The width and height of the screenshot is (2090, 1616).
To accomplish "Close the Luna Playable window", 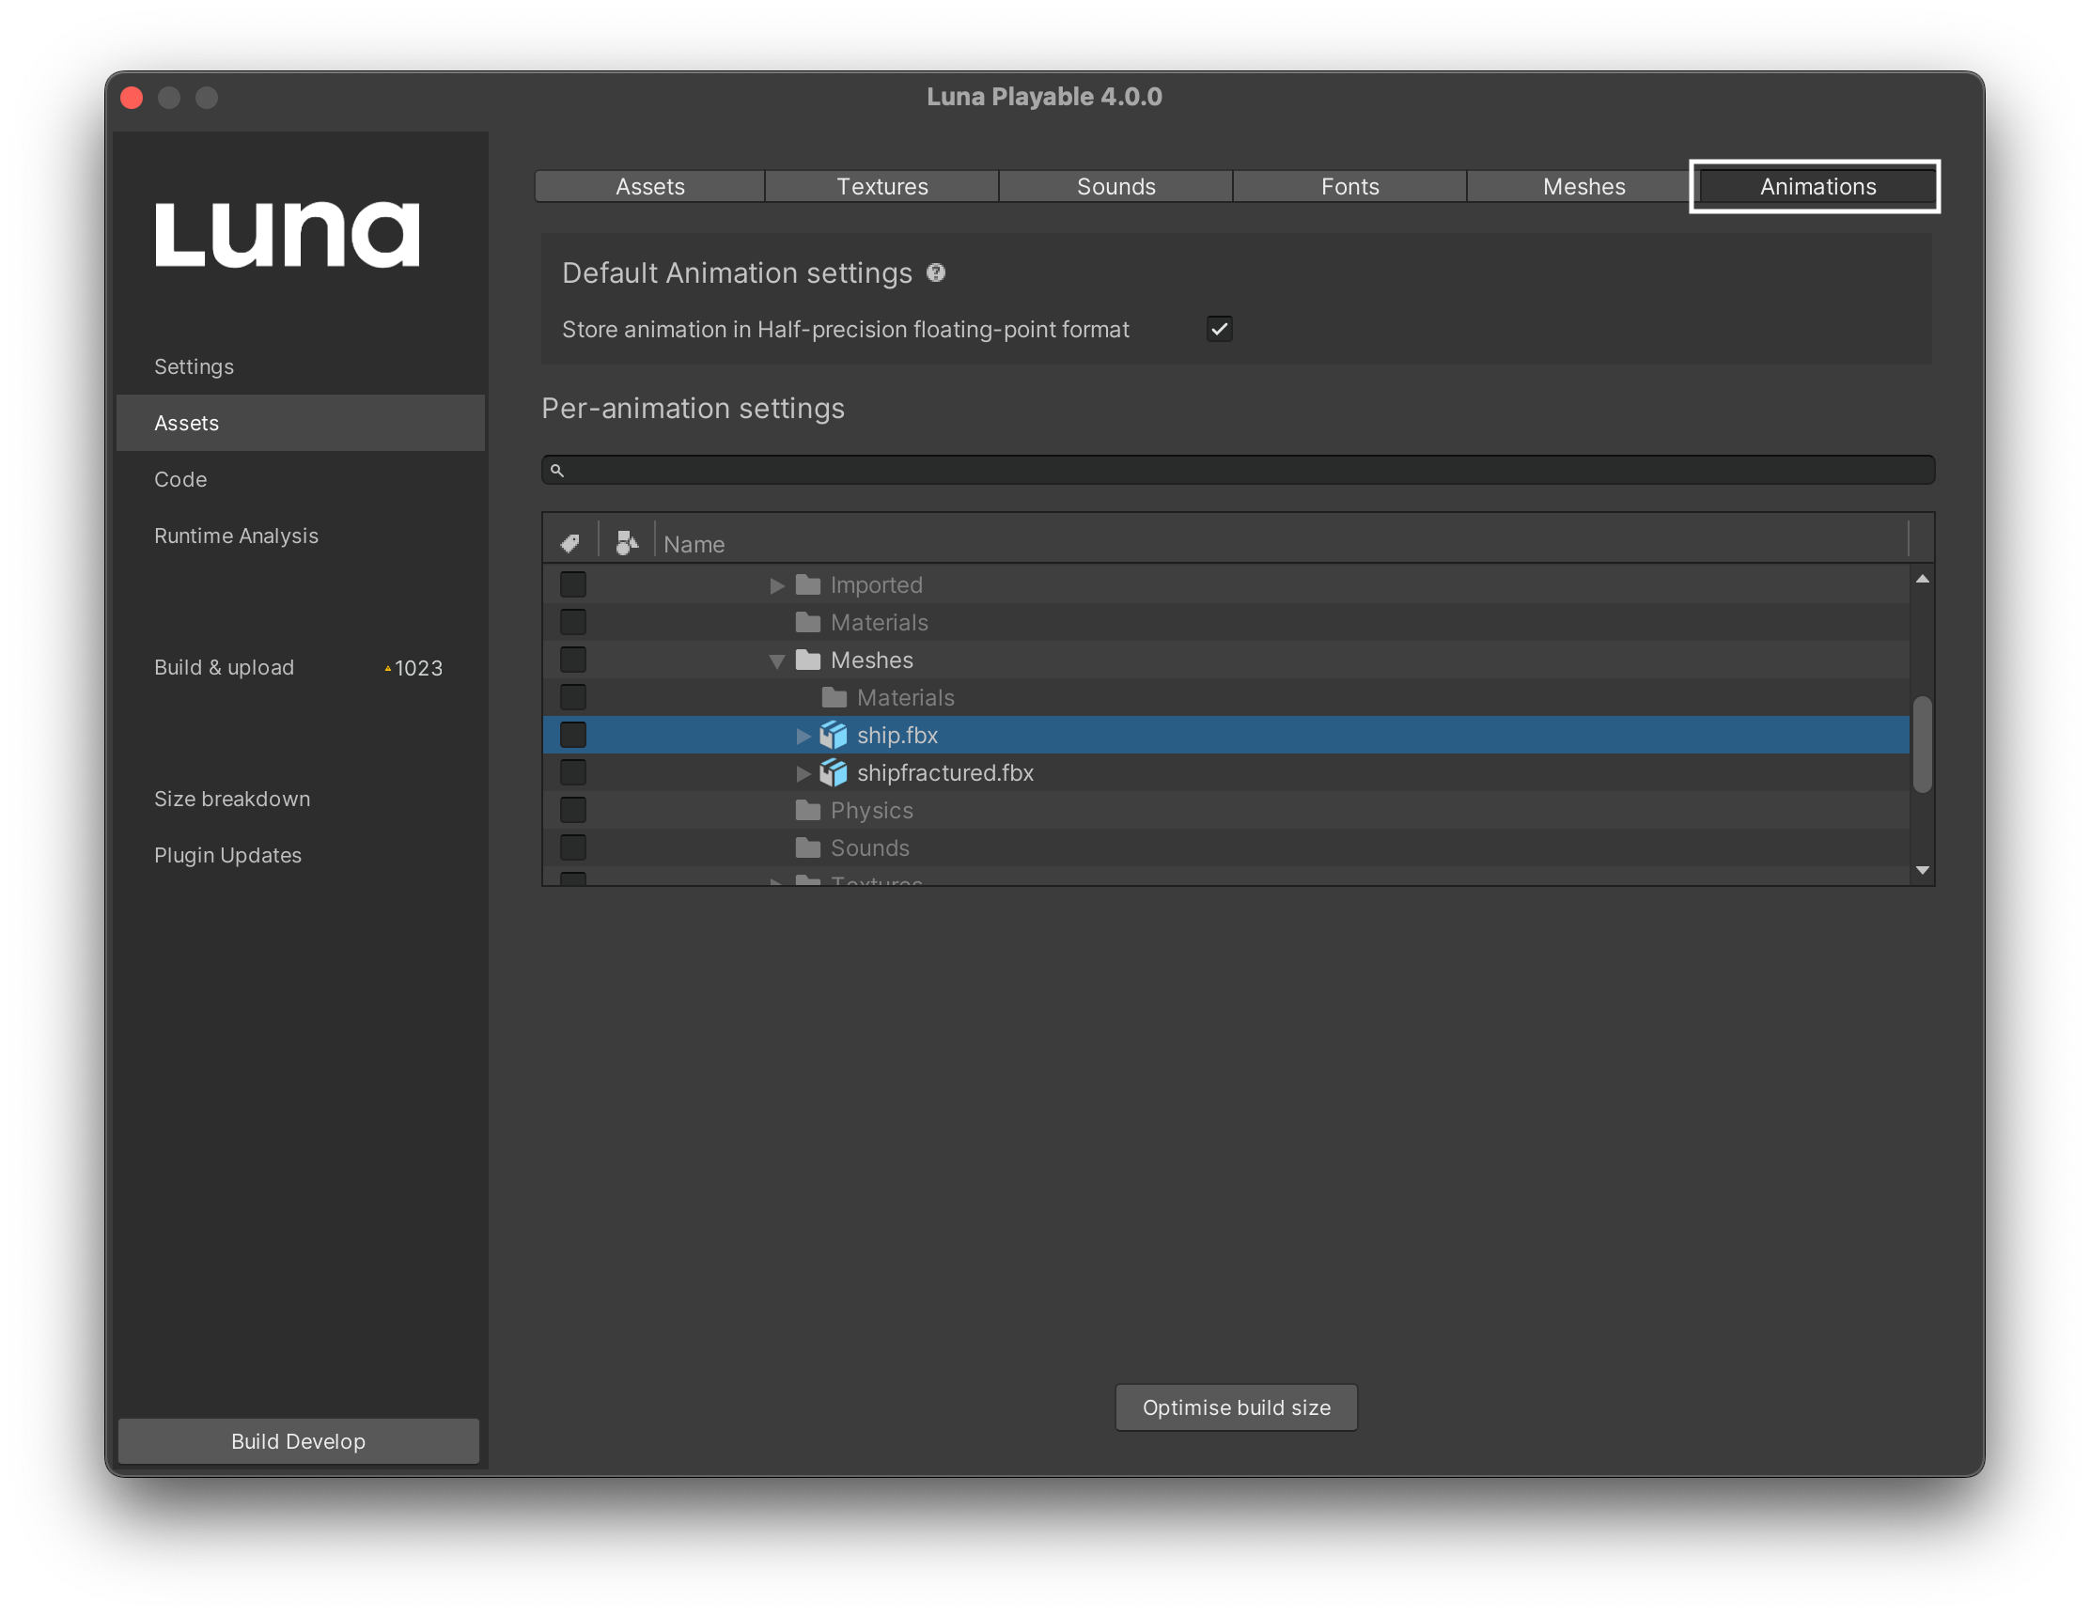I will 133,98.
